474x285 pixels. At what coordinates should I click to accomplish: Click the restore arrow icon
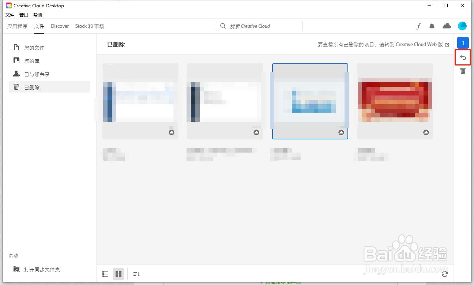(x=463, y=58)
